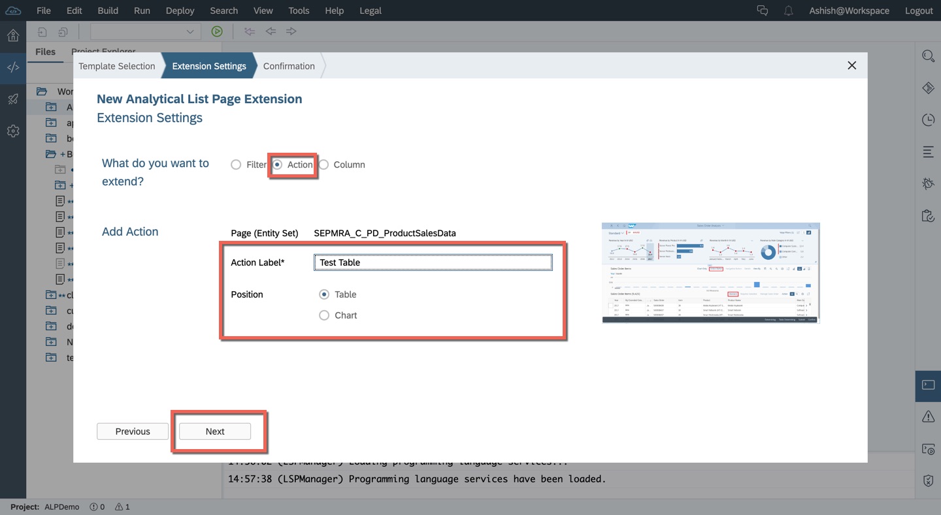941x515 pixels.
Task: Select the console terminal icon on the right
Action: 928,386
